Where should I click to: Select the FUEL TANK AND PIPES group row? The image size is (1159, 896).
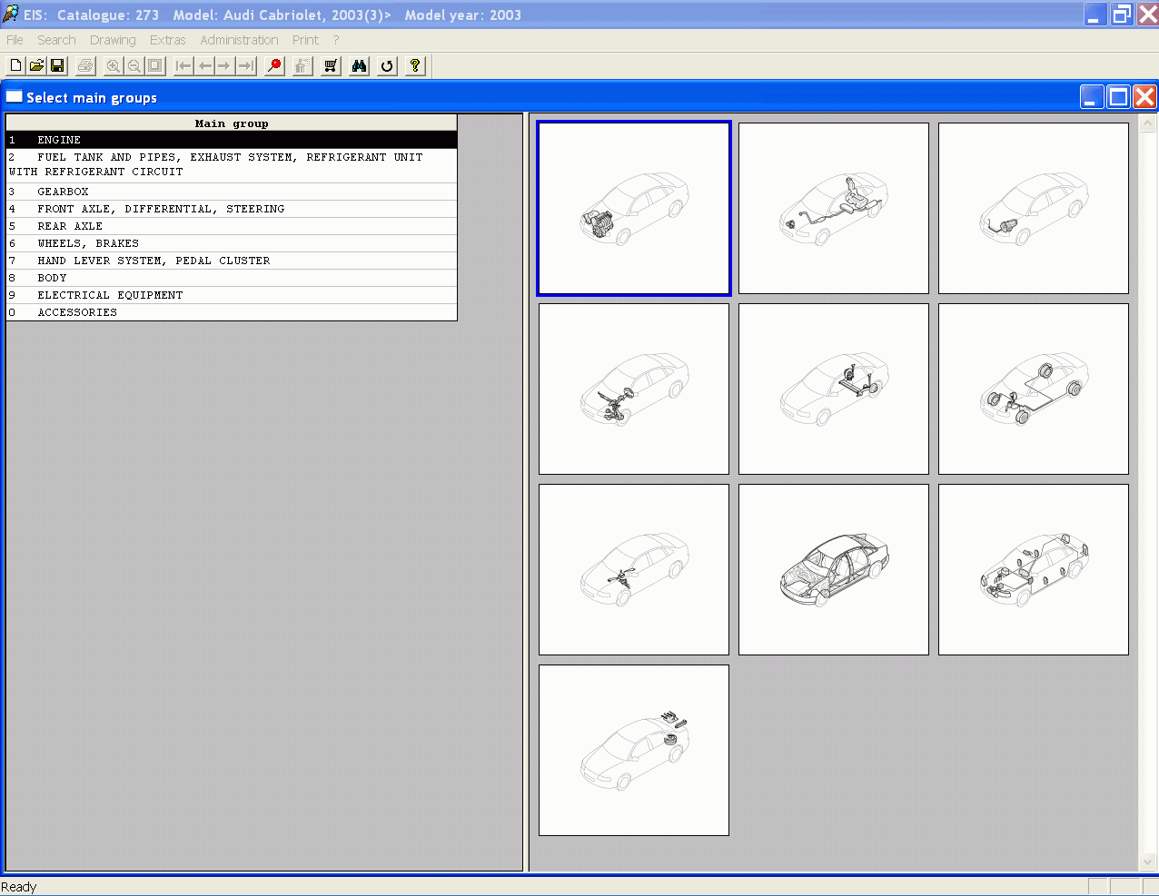pyautogui.click(x=232, y=165)
